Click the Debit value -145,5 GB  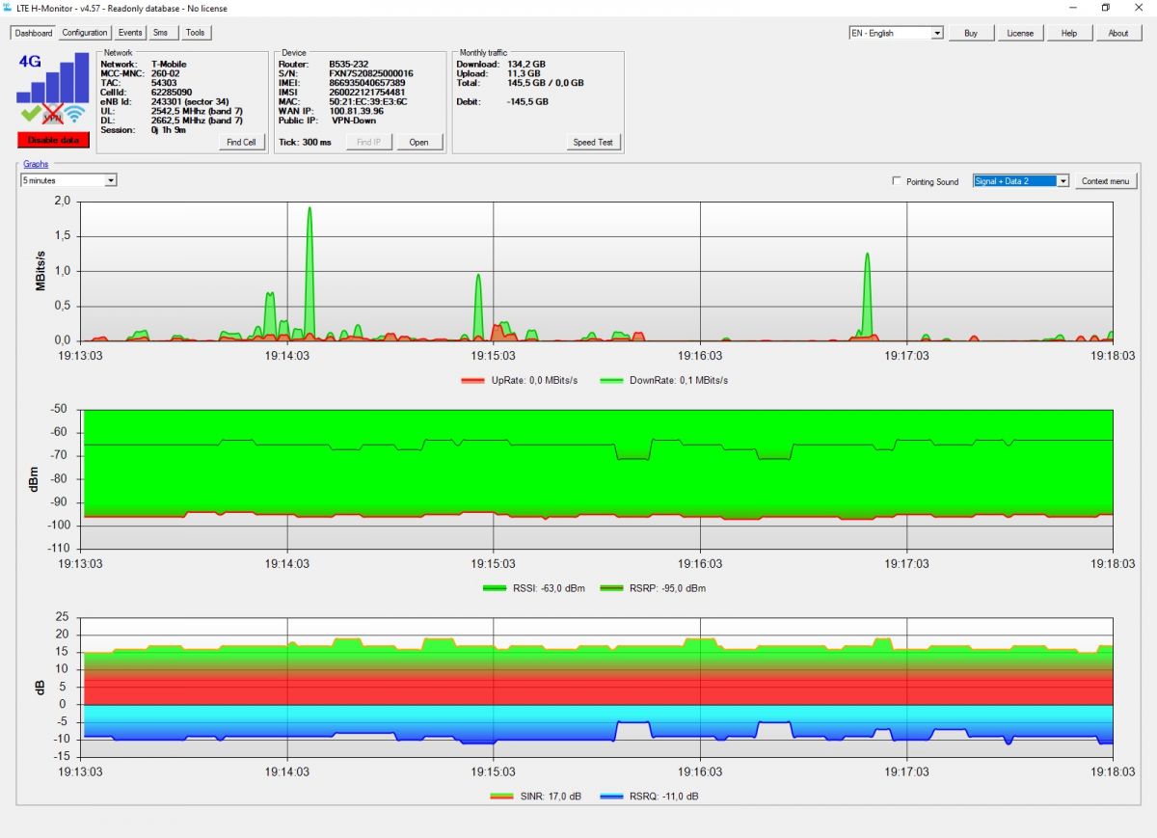point(527,101)
